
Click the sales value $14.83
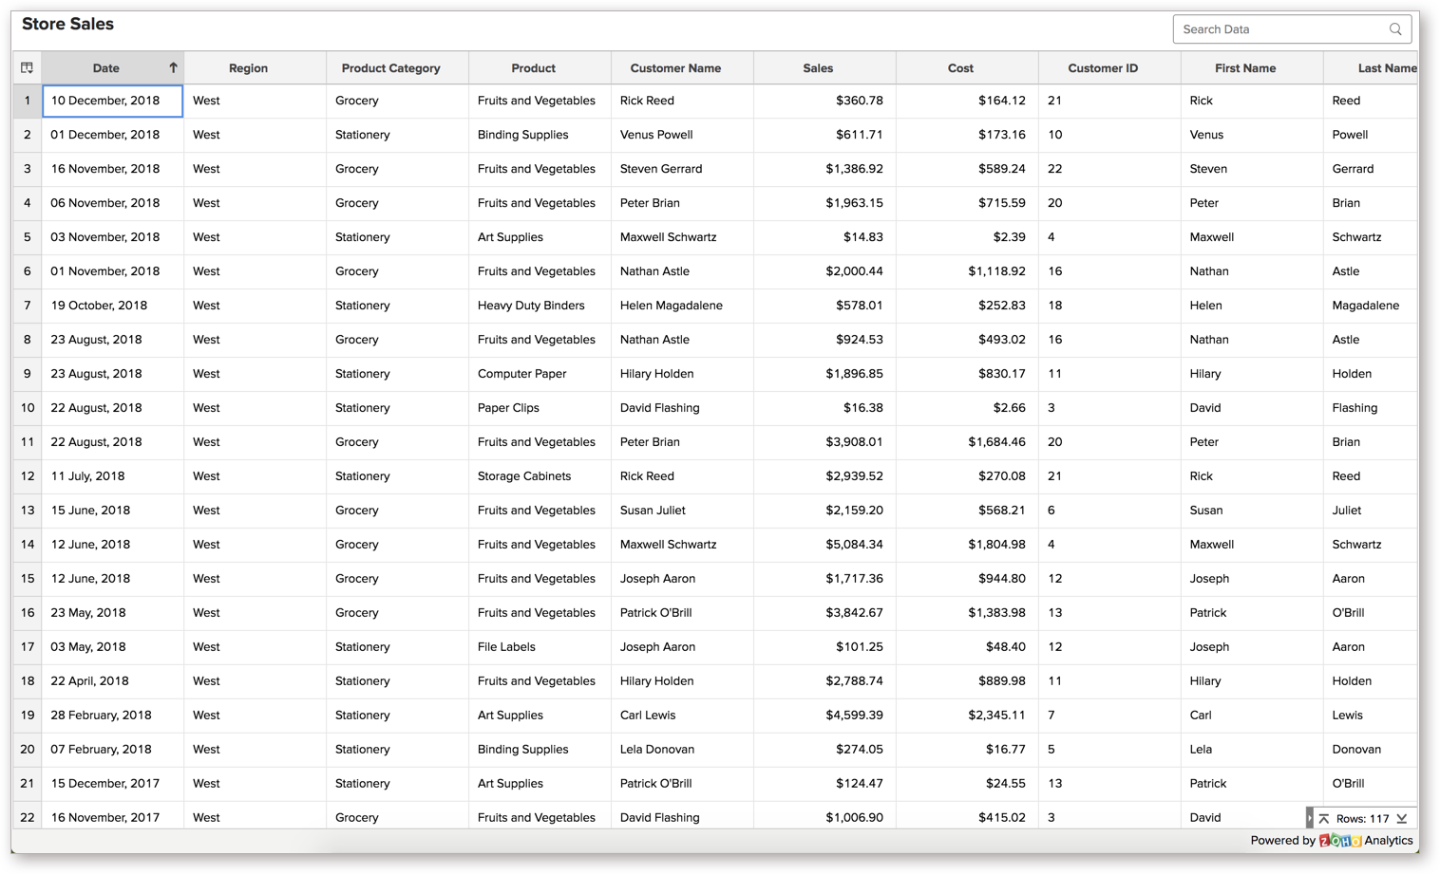(824, 237)
